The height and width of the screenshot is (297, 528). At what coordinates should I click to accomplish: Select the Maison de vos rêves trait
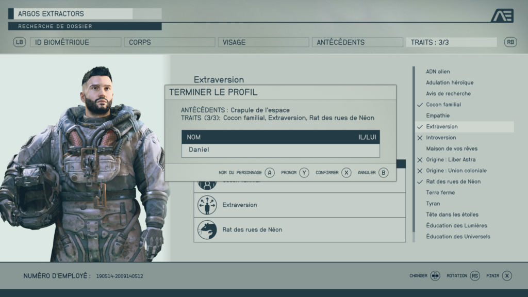452,148
